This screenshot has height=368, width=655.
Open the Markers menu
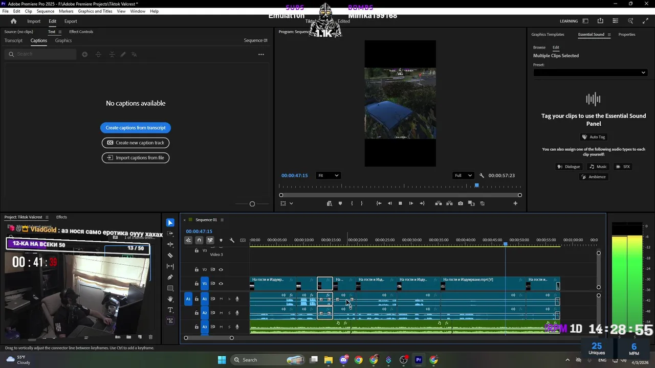coord(66,11)
